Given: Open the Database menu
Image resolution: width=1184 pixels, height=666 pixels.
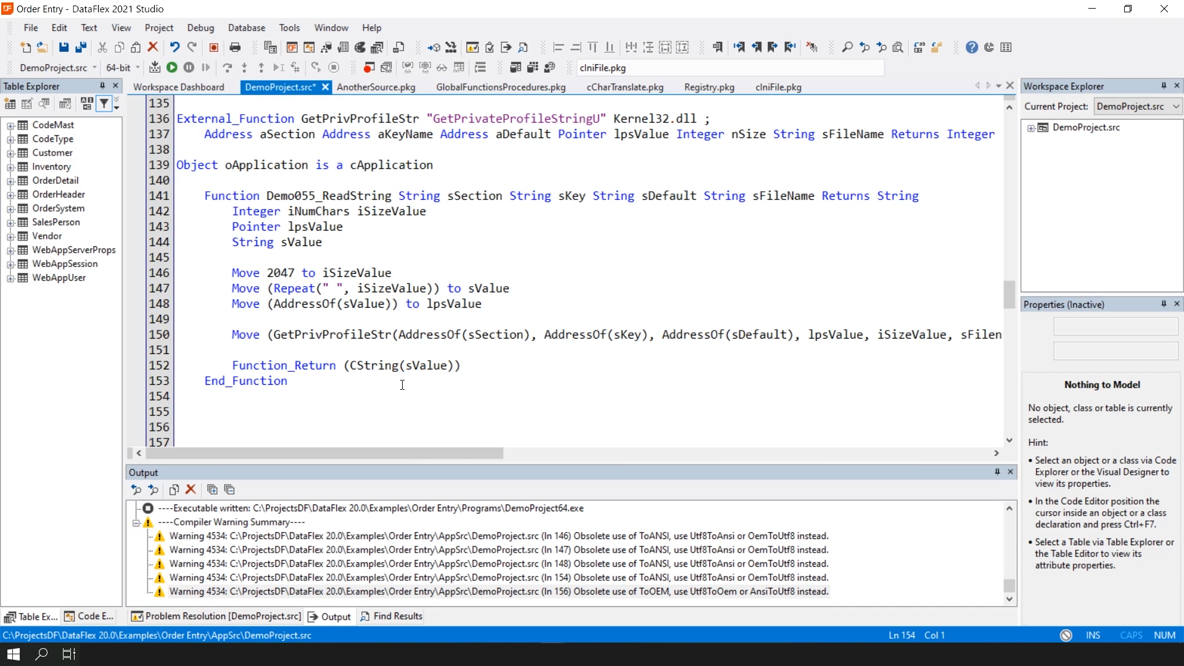Looking at the screenshot, I should pyautogui.click(x=246, y=28).
